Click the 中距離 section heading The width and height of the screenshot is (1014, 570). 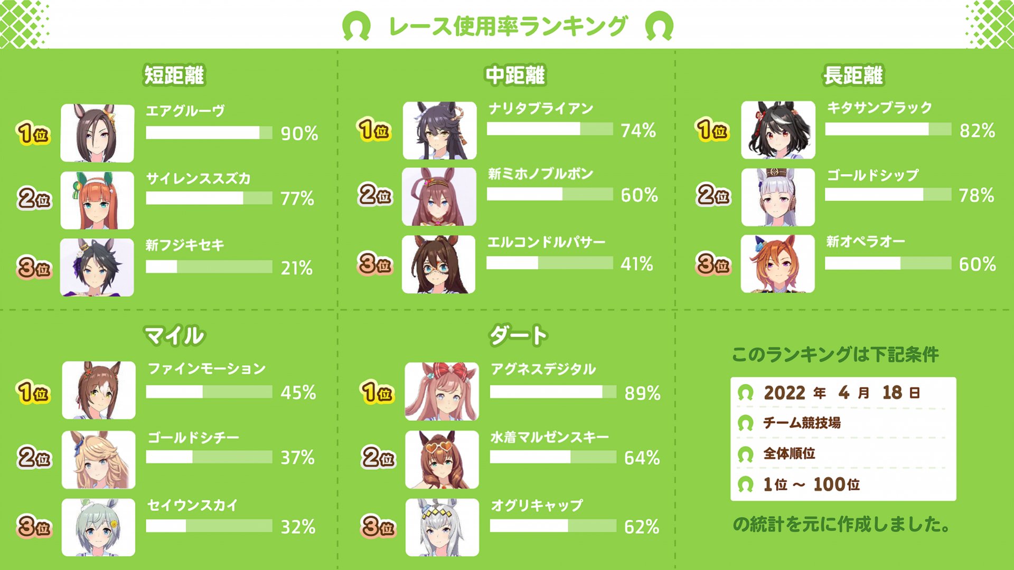pyautogui.click(x=515, y=75)
